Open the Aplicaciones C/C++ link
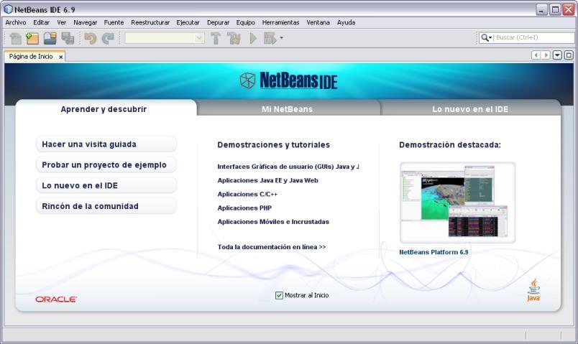The width and height of the screenshot is (578, 344). click(247, 194)
